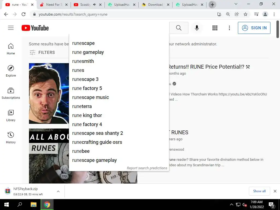
Task: Choose suggestion "runescape music"
Action: (119, 97)
